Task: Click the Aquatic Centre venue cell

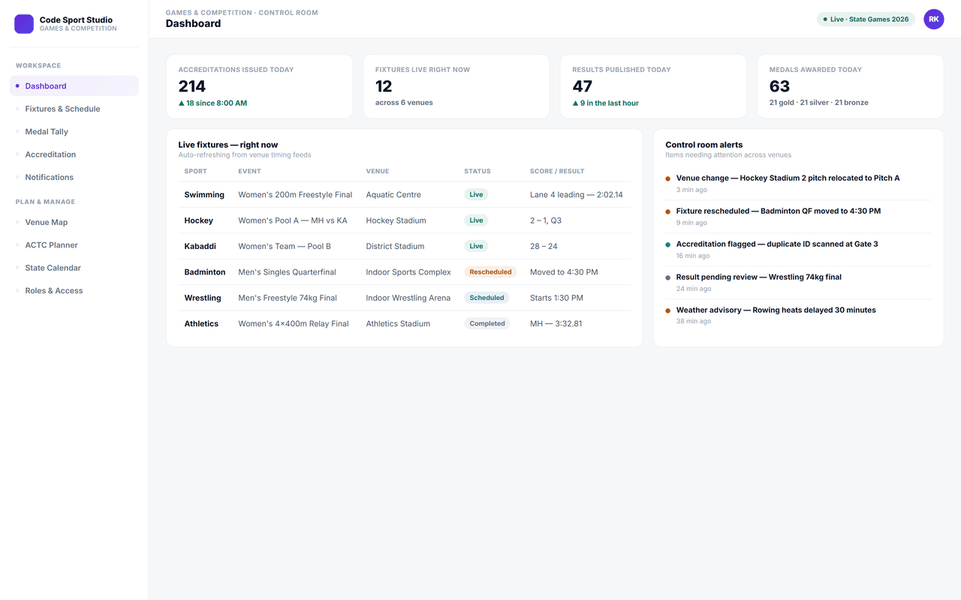Action: [x=393, y=195]
